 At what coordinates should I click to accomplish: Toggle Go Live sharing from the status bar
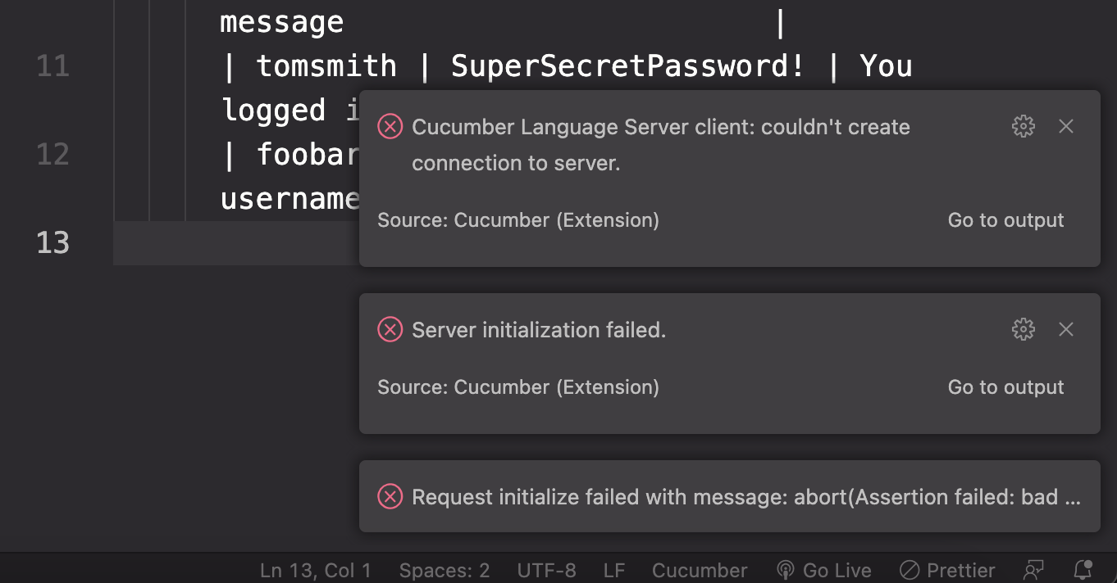[823, 570]
